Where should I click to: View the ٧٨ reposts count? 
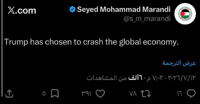(x=133, y=94)
